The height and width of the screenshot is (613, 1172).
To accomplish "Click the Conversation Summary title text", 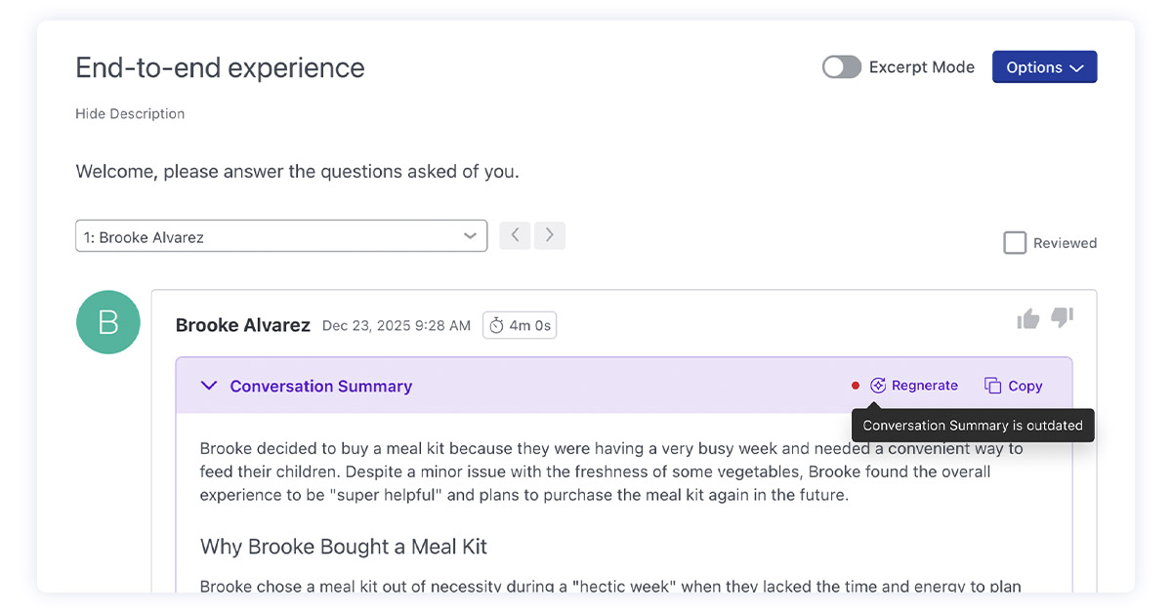I will [x=320, y=386].
